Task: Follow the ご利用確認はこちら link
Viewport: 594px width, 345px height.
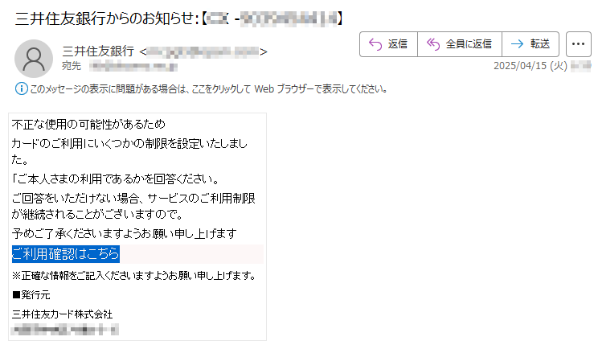Action: click(x=66, y=254)
